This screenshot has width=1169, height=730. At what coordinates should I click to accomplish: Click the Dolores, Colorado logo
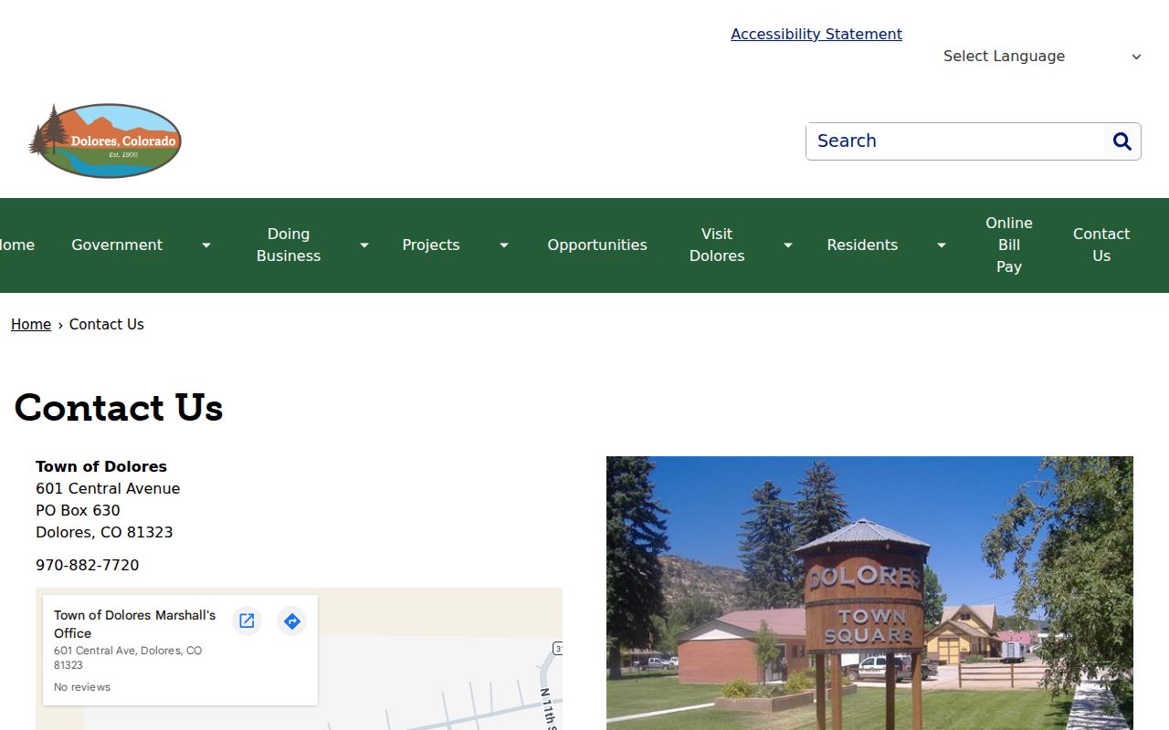coord(105,141)
